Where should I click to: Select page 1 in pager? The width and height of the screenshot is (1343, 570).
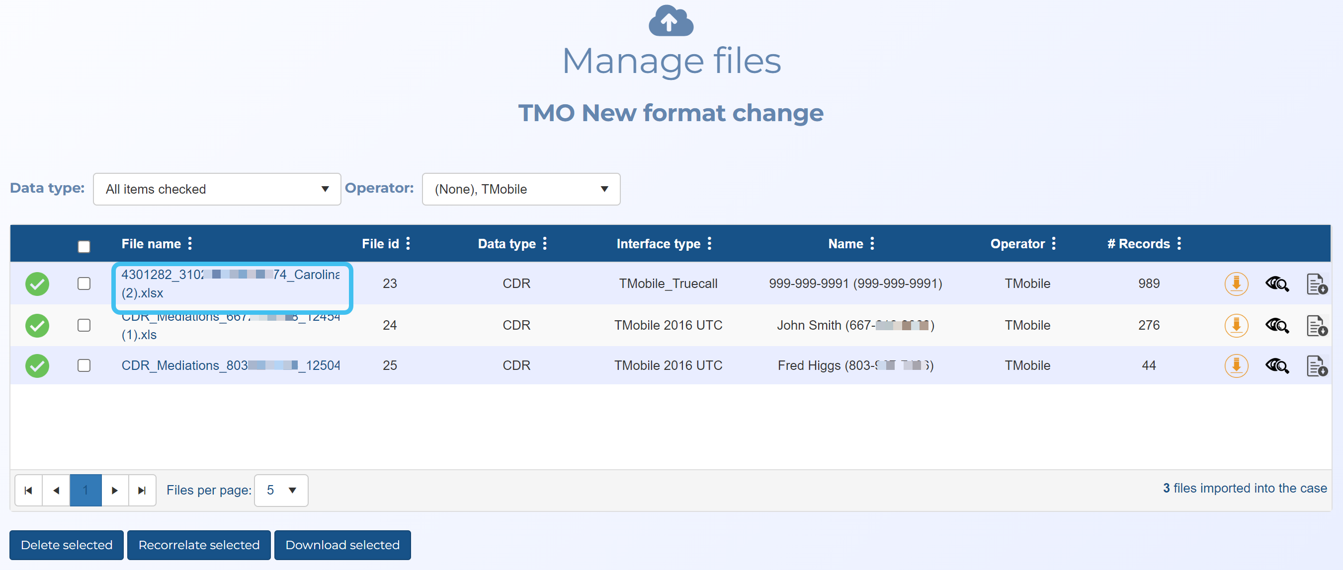coord(85,490)
